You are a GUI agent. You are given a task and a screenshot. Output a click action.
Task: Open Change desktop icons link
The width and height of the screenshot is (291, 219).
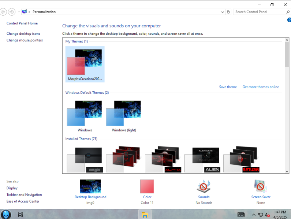pos(23,34)
